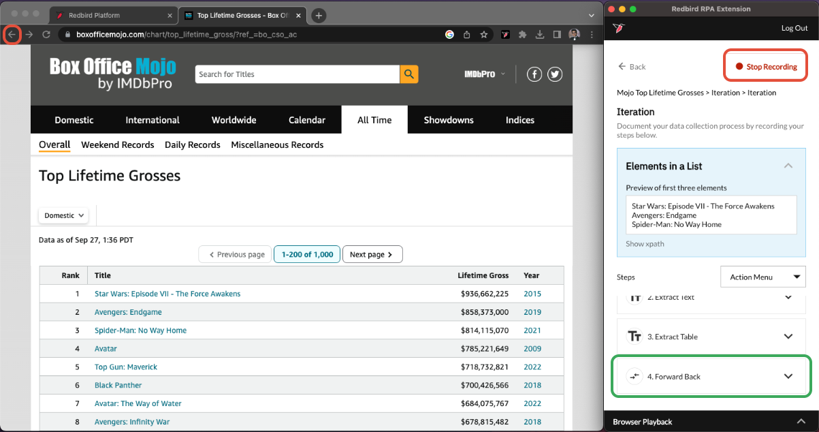The height and width of the screenshot is (432, 819).
Task: Expand the Browser Playback panel
Action: point(801,422)
